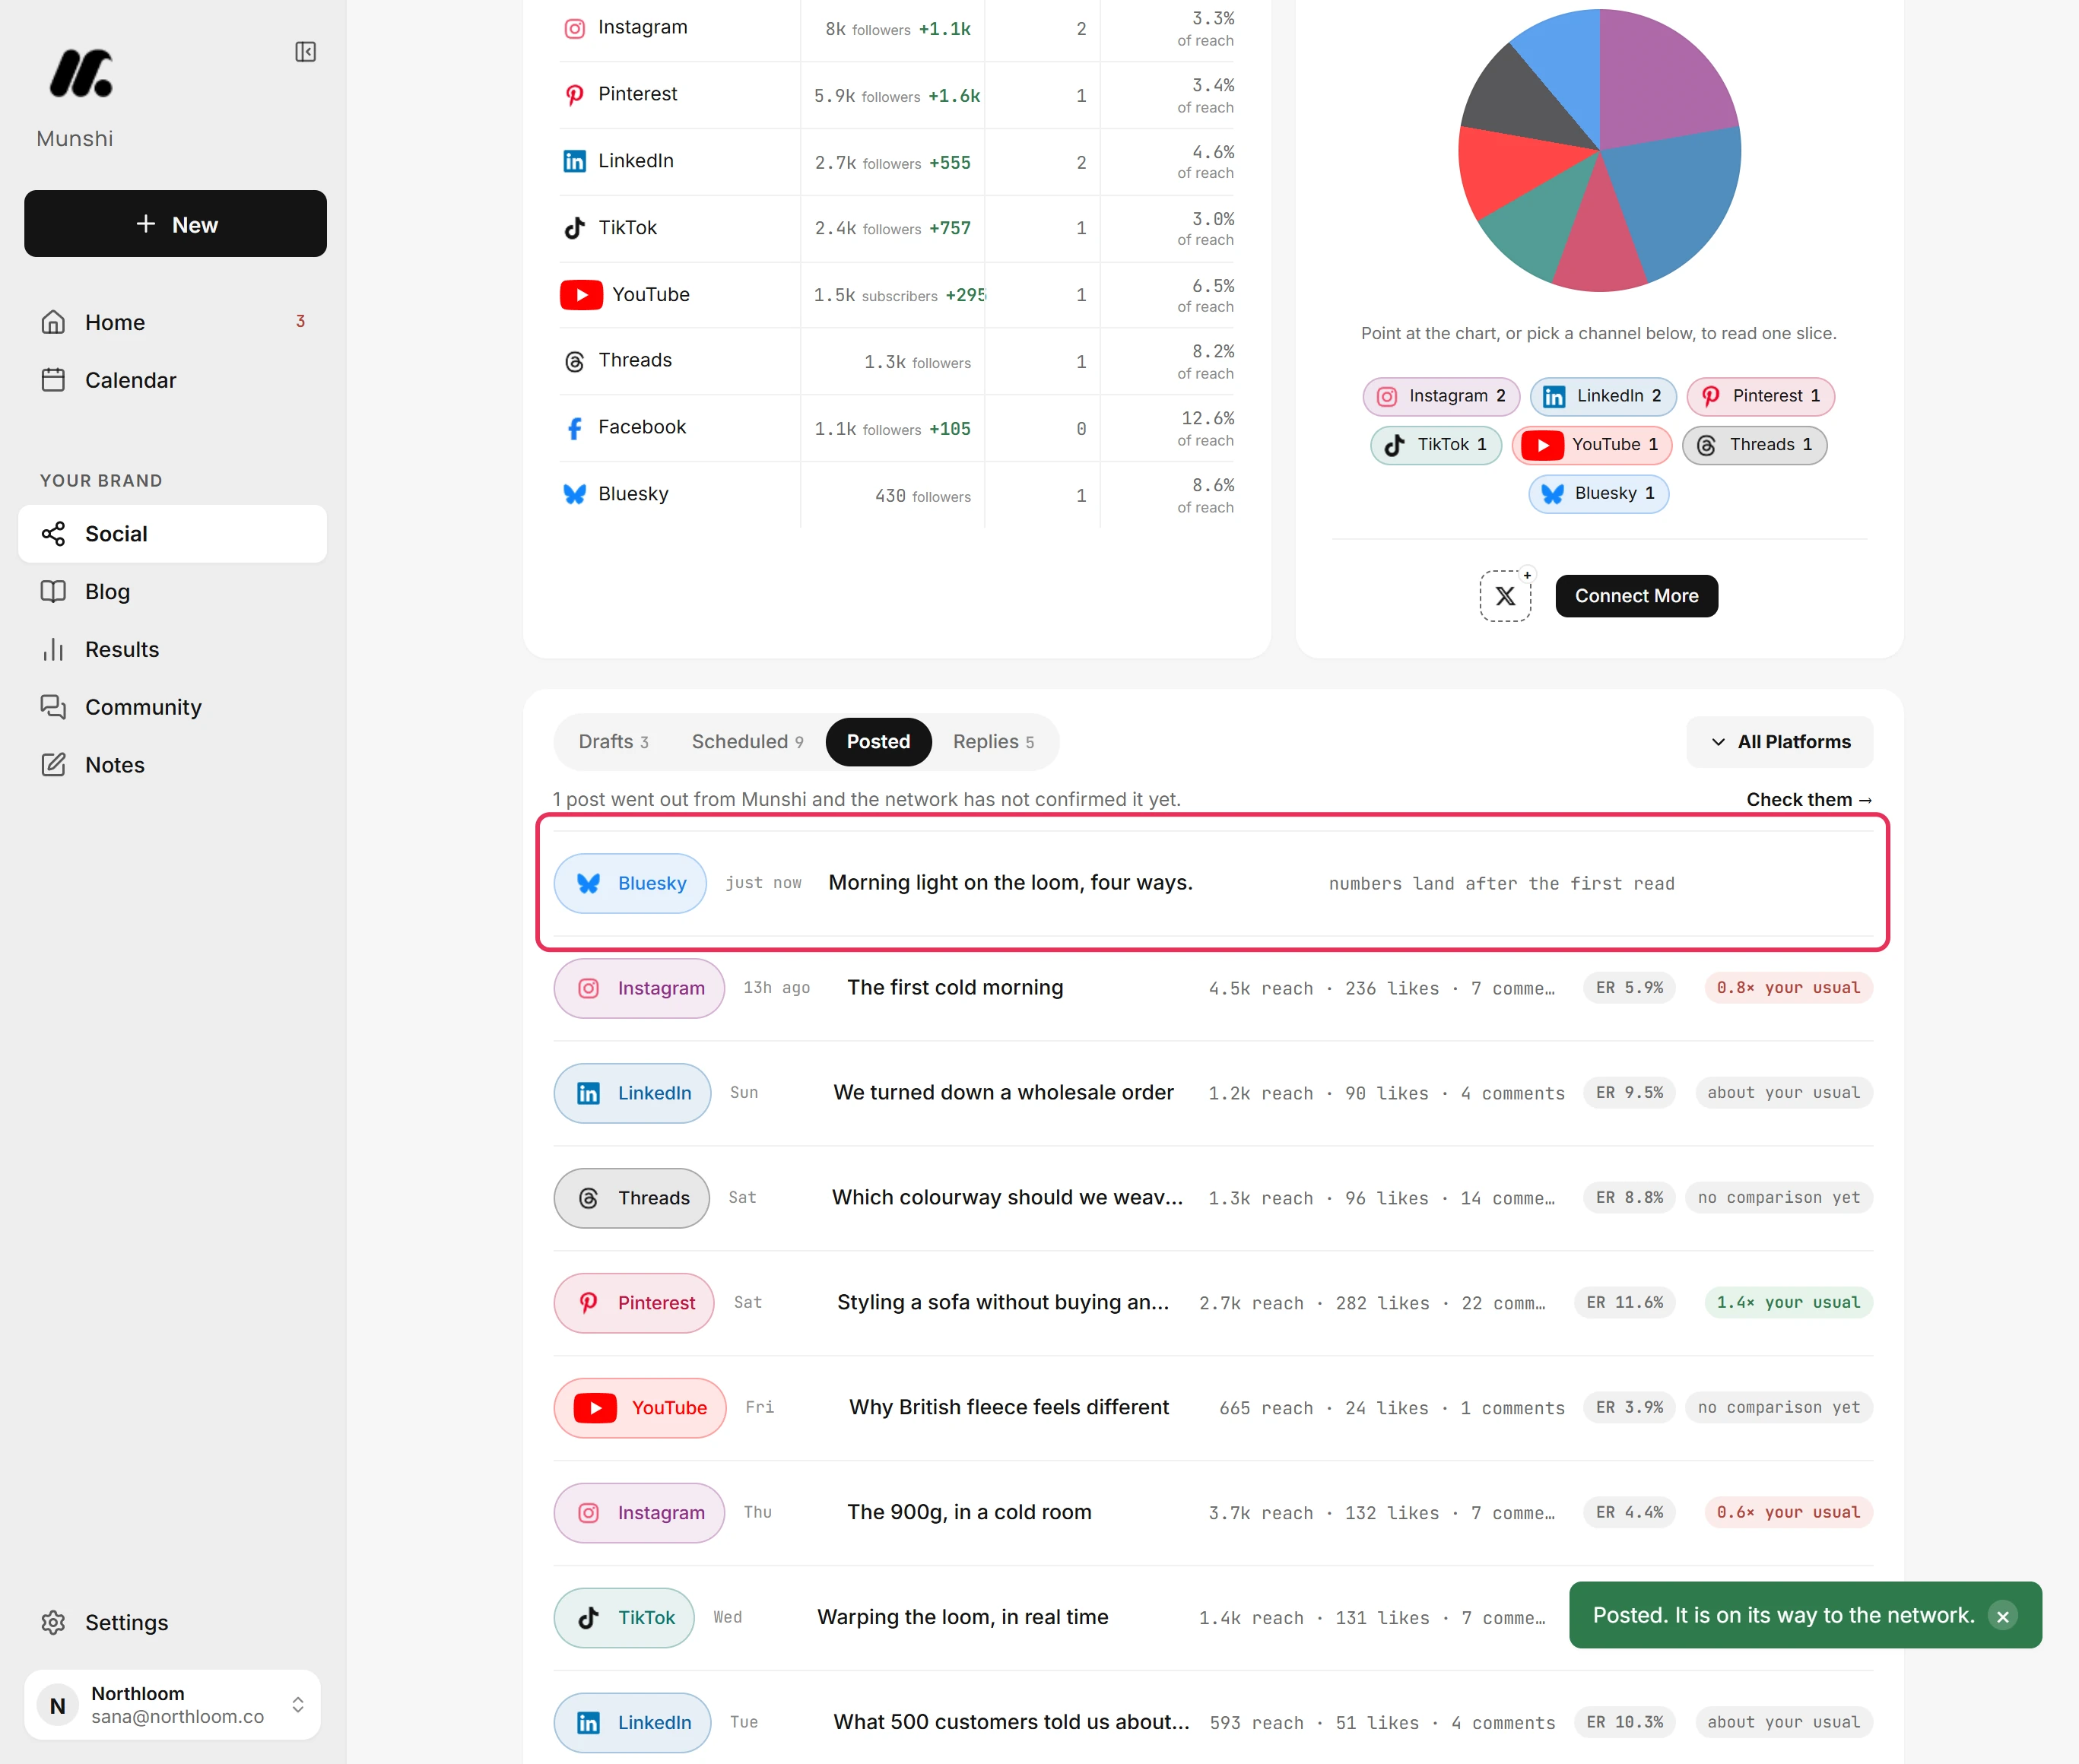Switch to the Scheduled tab
The image size is (2079, 1764).
(x=747, y=742)
